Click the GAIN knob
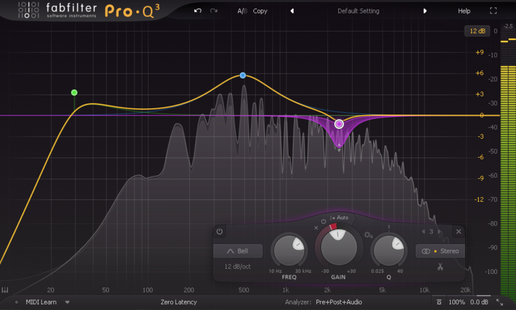Image resolution: width=516 pixels, height=310 pixels. [339, 247]
